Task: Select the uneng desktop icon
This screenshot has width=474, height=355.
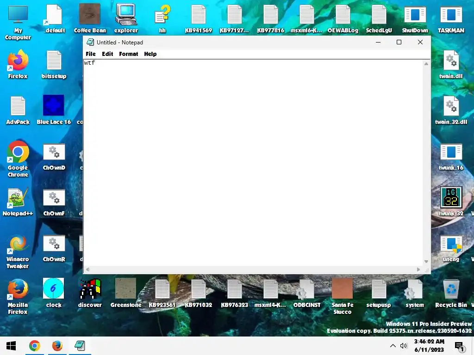Action: 451,249
